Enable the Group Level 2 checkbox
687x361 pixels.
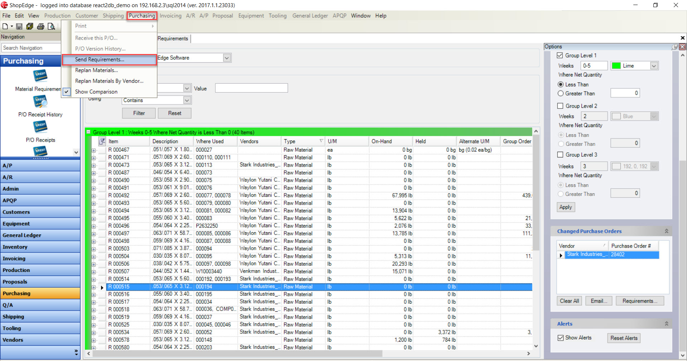point(560,106)
